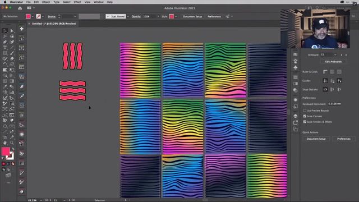The height and width of the screenshot is (202, 359).
Task: Click Preferences in the control bar
Action: [214, 16]
